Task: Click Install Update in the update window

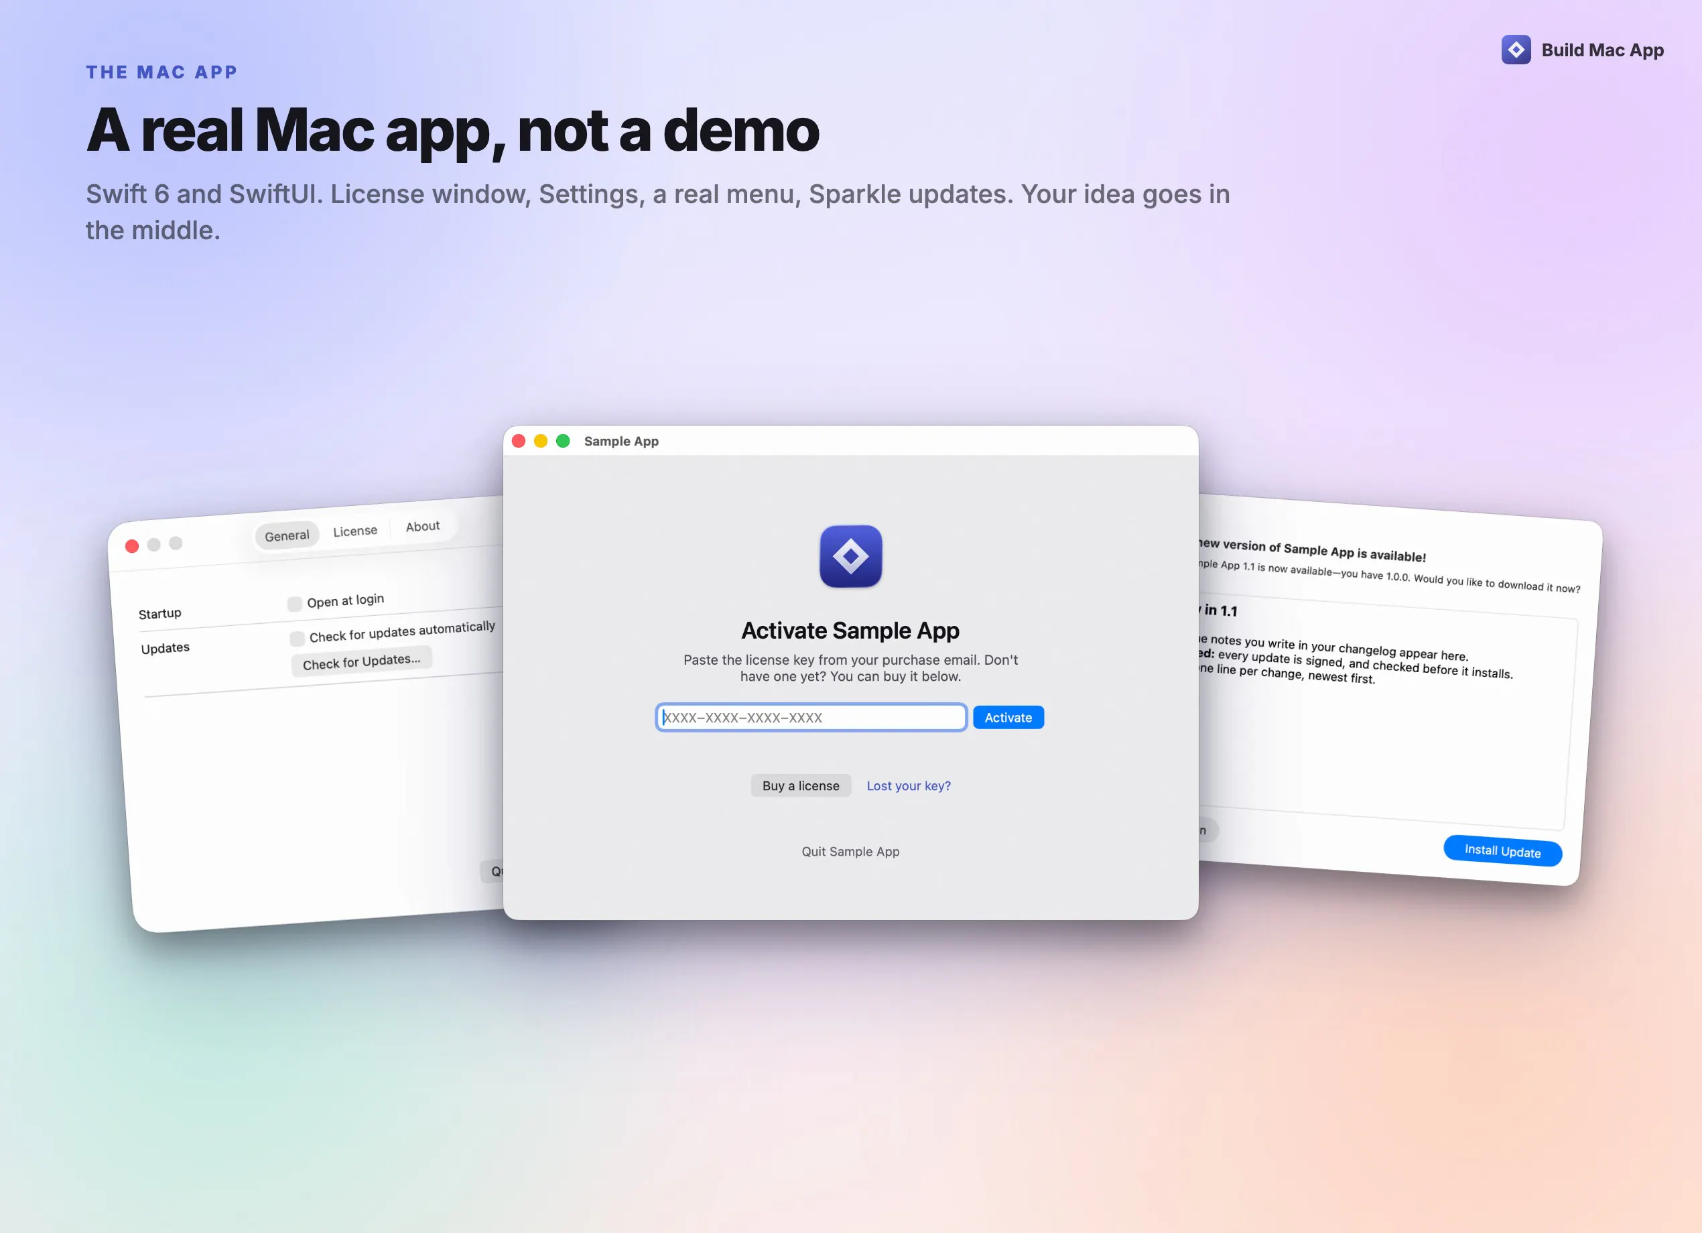Action: point(1502,851)
